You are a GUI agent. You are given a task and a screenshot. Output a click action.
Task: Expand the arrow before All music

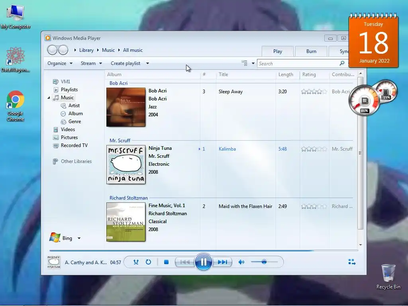click(x=119, y=50)
